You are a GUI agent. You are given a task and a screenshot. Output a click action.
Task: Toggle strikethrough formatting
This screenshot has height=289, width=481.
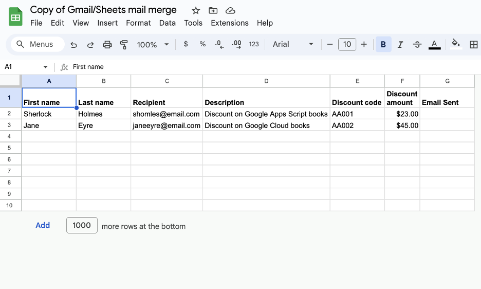(417, 45)
